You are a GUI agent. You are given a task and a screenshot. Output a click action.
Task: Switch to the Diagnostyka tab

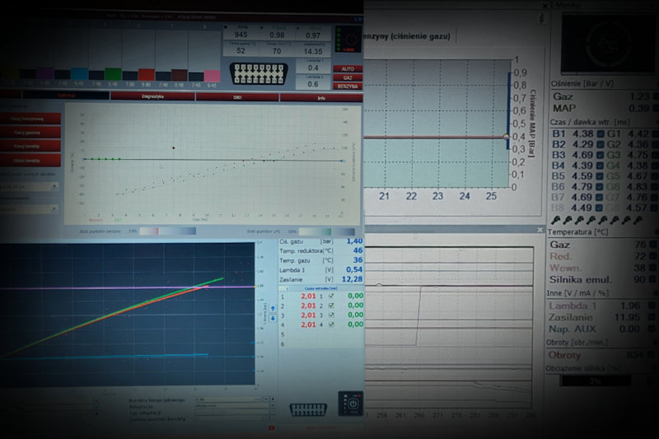pyautogui.click(x=152, y=96)
